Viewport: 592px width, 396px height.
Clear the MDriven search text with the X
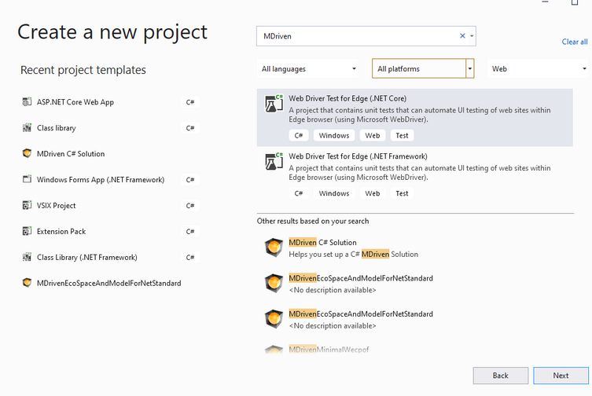(462, 36)
